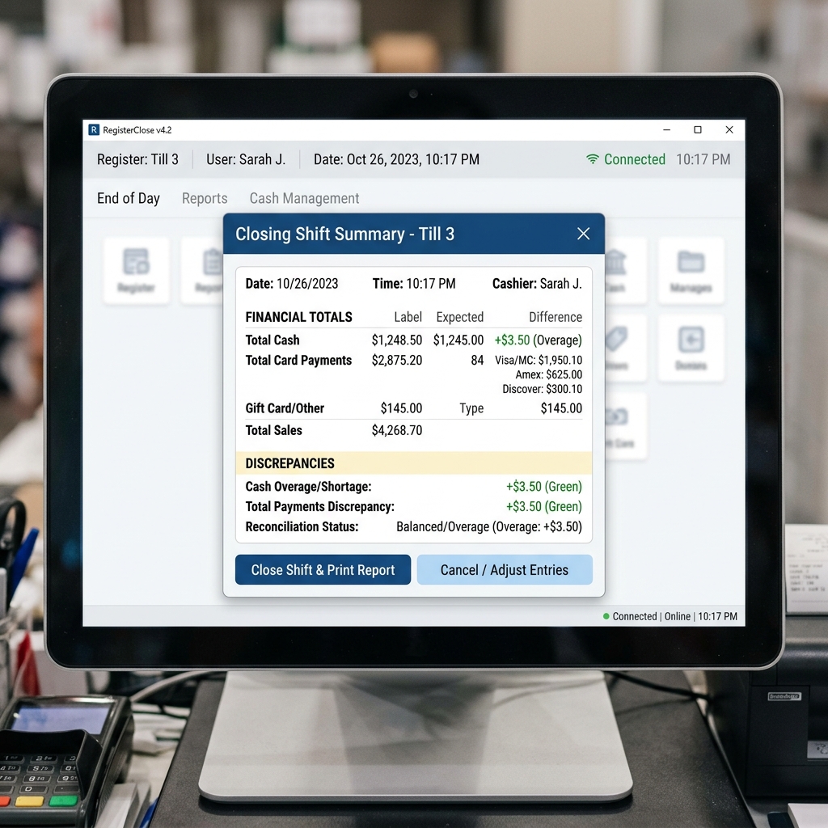The width and height of the screenshot is (828, 828).
Task: Click the RegisterClose app logo icon
Action: click(94, 130)
